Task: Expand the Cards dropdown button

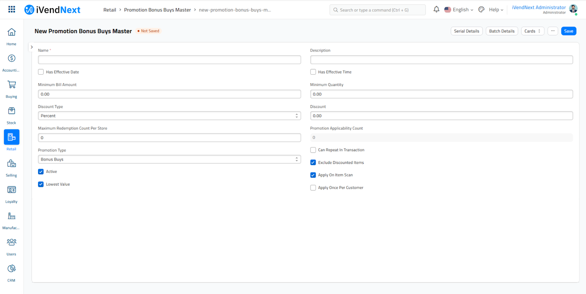Action: point(532,31)
